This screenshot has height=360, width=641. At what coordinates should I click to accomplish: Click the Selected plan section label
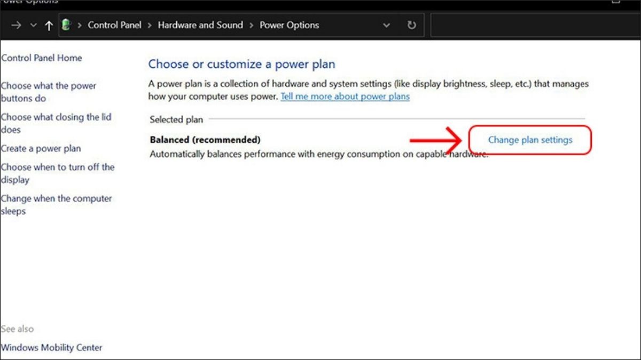176,120
